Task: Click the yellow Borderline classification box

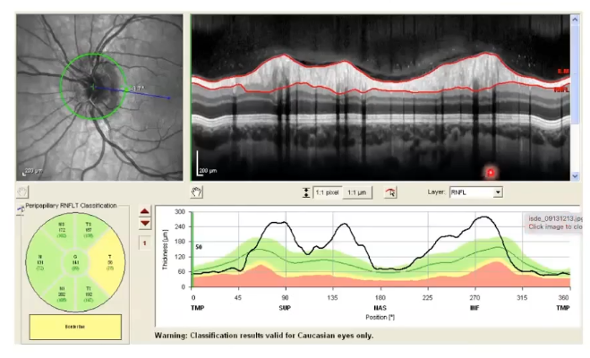Action: pyautogui.click(x=75, y=327)
